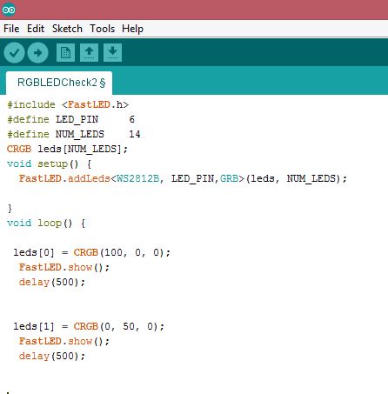Click the LED_PIN value 6
This screenshot has width=388, height=394.
132,119
